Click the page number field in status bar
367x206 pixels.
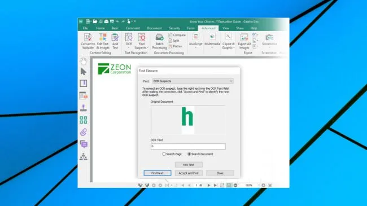click(x=197, y=185)
